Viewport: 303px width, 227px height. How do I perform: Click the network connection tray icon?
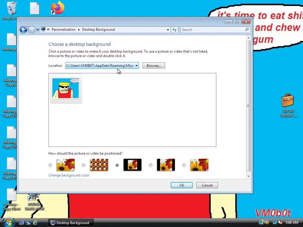[275, 222]
